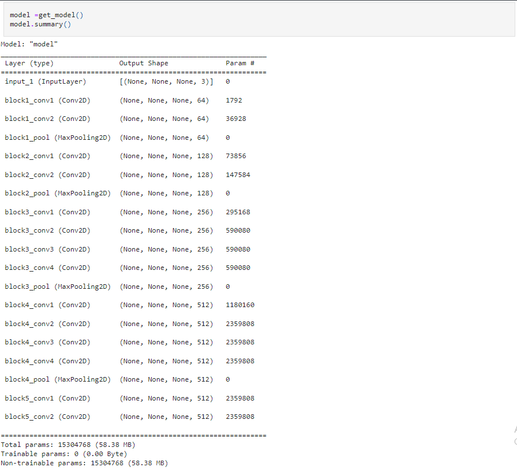Screen dimensions: 517x471
Task: Click the 1180160 param count for block4_conv1
Action: click(240, 305)
